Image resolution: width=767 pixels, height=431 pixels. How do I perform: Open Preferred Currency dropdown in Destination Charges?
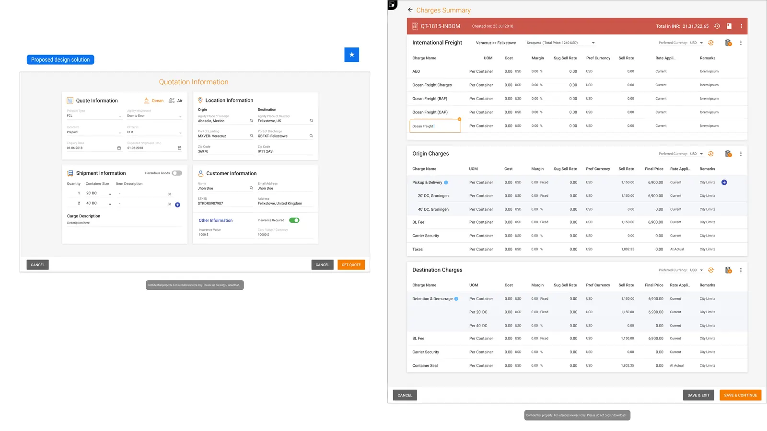(x=697, y=270)
